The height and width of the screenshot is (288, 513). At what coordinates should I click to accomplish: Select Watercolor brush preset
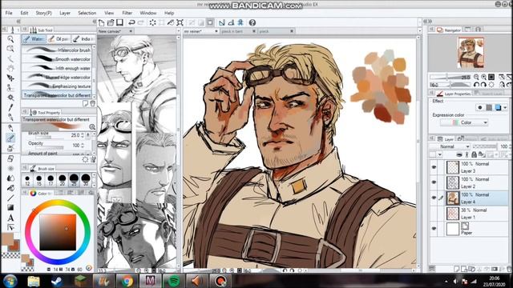57,50
